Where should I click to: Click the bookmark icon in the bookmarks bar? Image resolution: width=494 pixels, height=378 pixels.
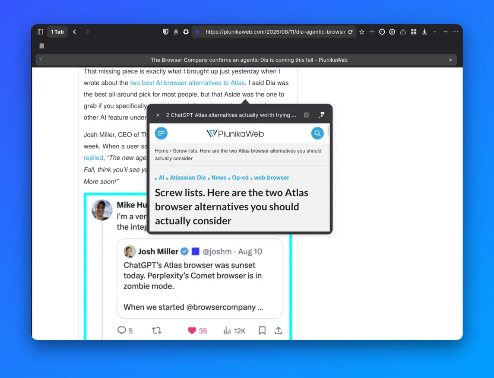41,46
